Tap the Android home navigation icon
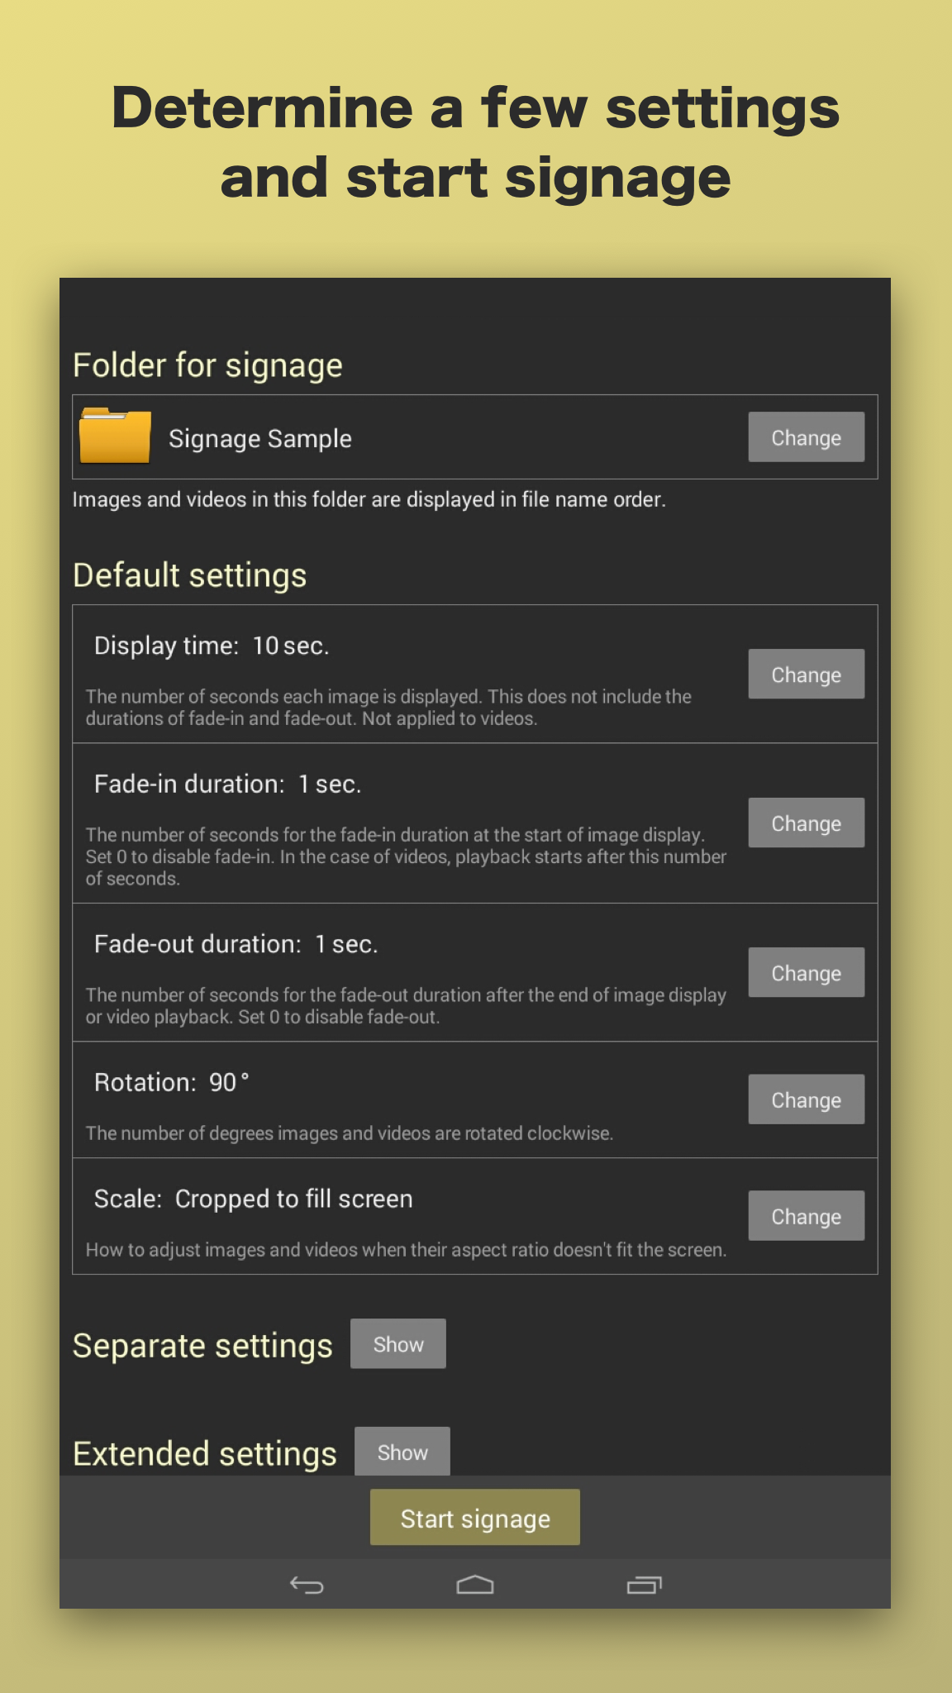This screenshot has height=1693, width=952. (475, 1585)
